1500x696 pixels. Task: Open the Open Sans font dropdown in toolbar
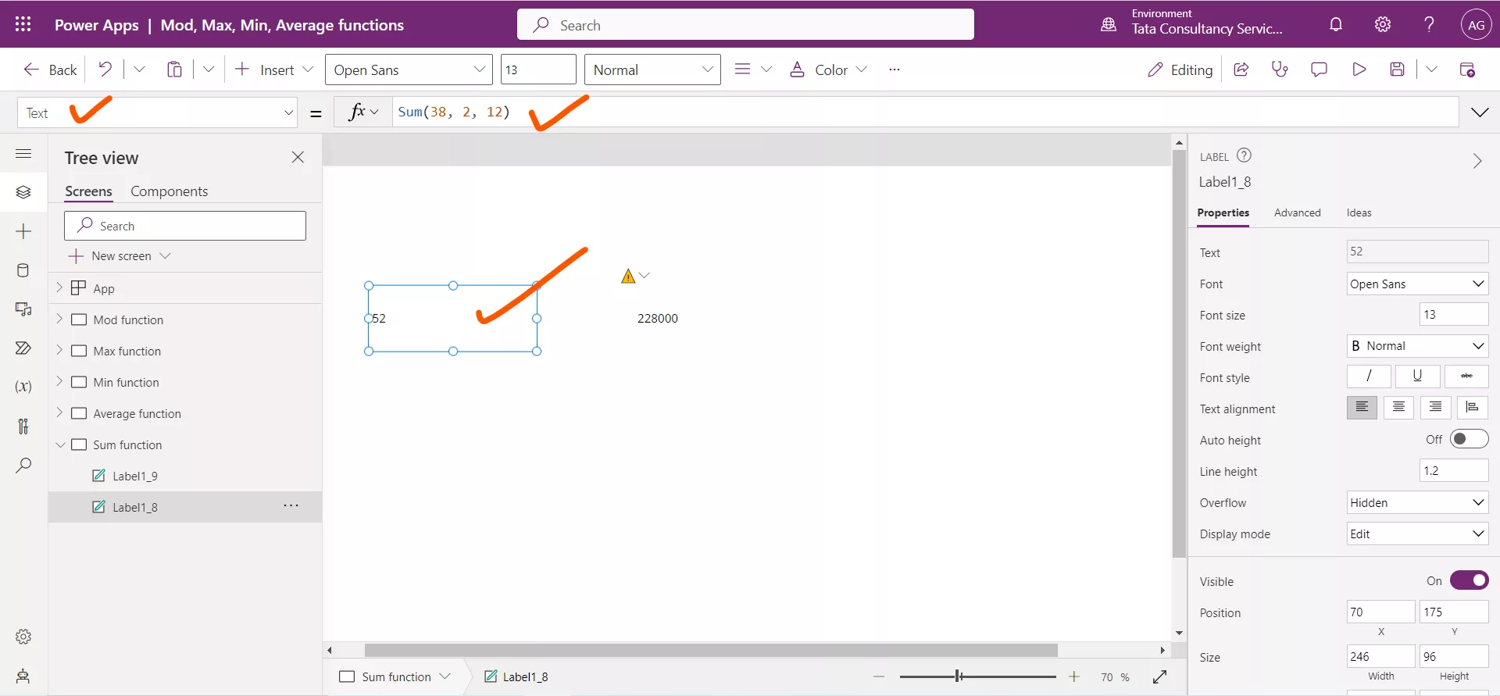tap(409, 70)
